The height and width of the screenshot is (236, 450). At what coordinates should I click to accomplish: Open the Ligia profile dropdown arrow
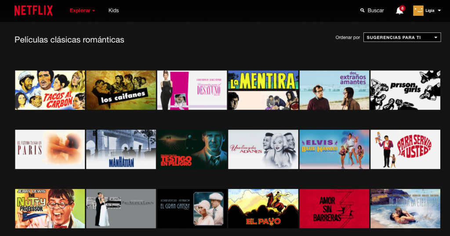coord(439,11)
